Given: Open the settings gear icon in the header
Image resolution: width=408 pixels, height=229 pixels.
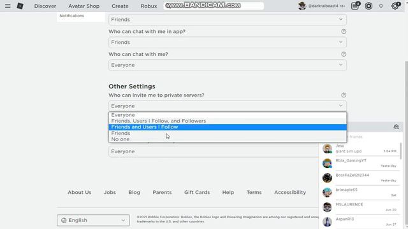Looking at the screenshot, I should 395,6.
